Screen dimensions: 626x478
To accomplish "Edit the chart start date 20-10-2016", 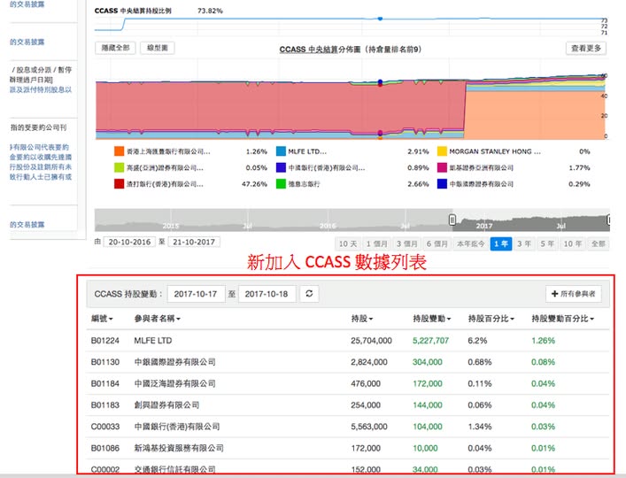I will pyautogui.click(x=129, y=242).
